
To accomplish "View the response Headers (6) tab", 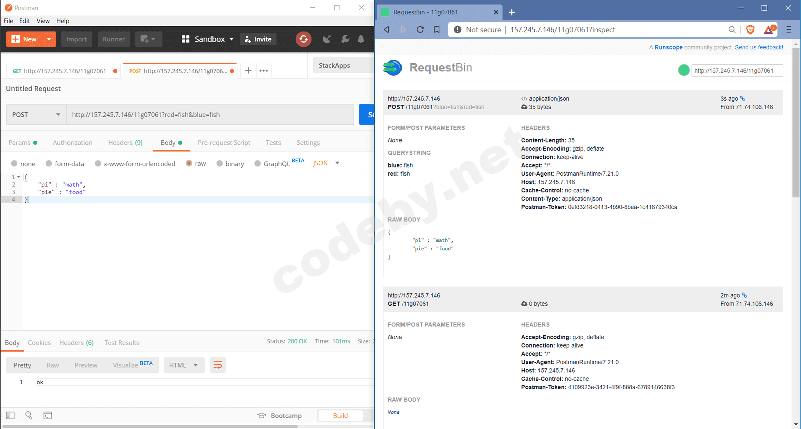I will [x=76, y=342].
